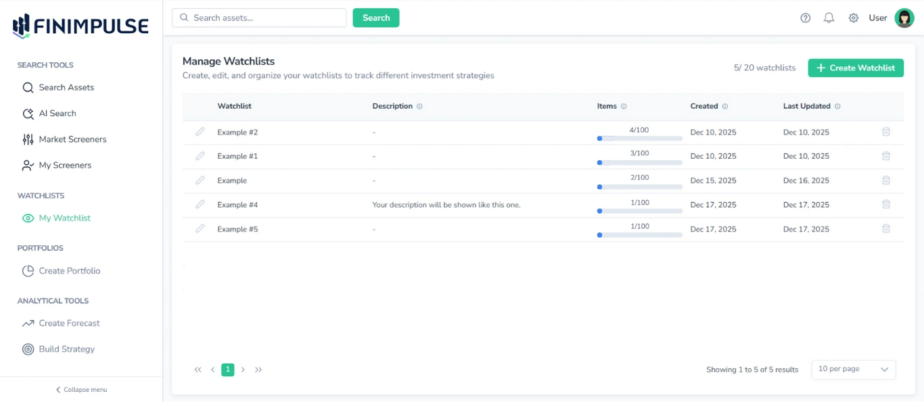Open notifications bell
Image resolution: width=924 pixels, height=402 pixels.
[829, 18]
